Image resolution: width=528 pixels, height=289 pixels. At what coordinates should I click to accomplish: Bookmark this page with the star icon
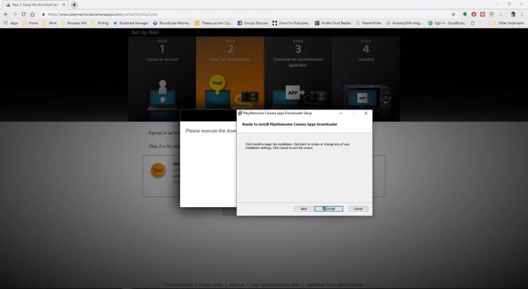click(453, 14)
